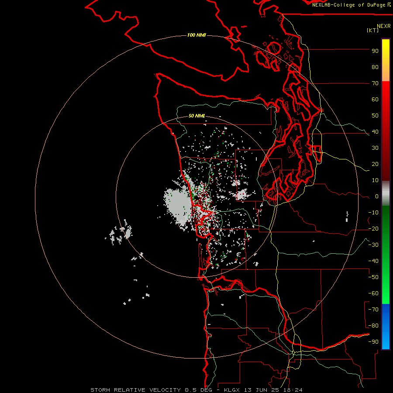Viewport: 393px width, 393px height.
Task: Click the 100 NMI range ring label
Action: [x=196, y=35]
